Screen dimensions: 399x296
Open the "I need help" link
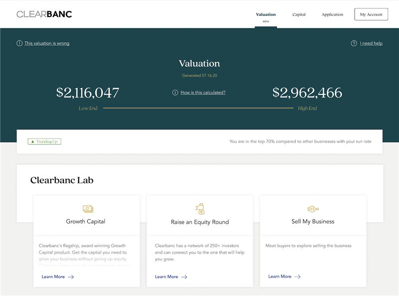tap(371, 43)
